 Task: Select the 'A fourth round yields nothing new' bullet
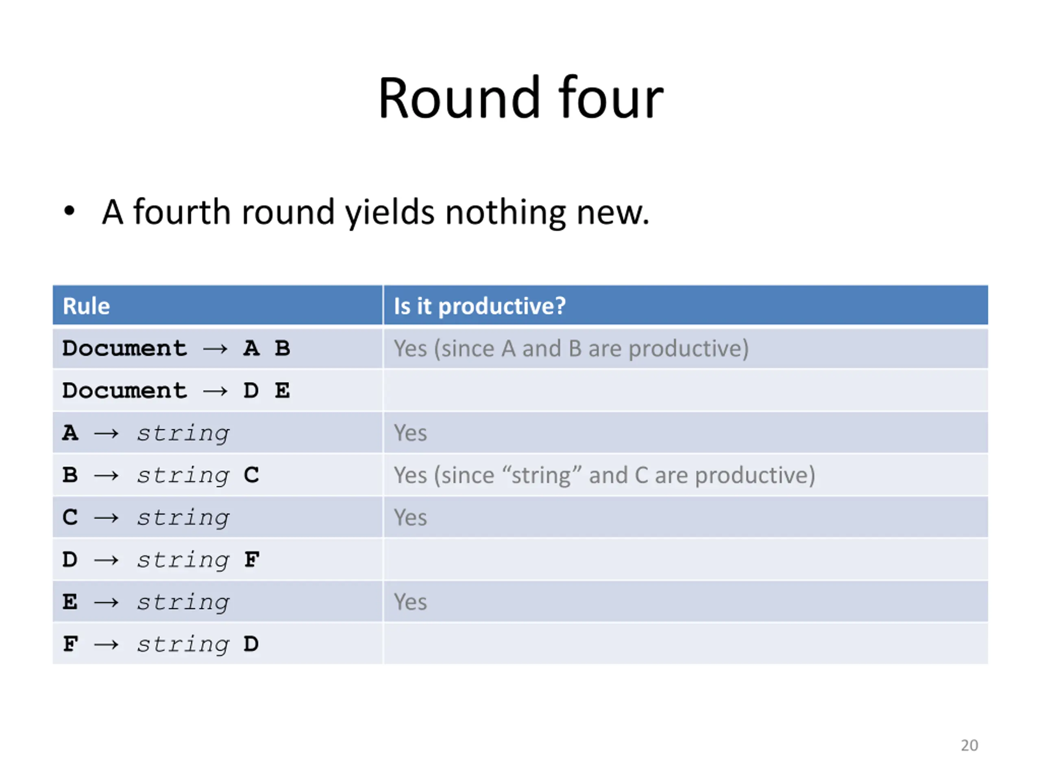click(x=376, y=212)
